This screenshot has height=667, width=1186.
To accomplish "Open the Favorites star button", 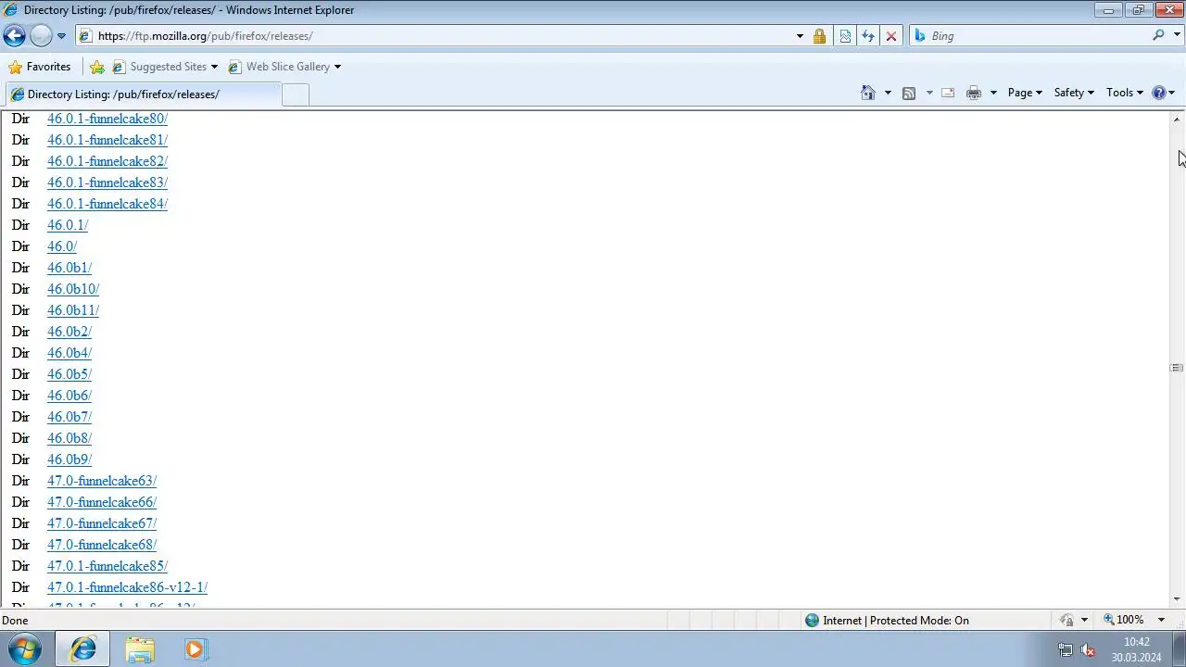I will click(x=39, y=67).
